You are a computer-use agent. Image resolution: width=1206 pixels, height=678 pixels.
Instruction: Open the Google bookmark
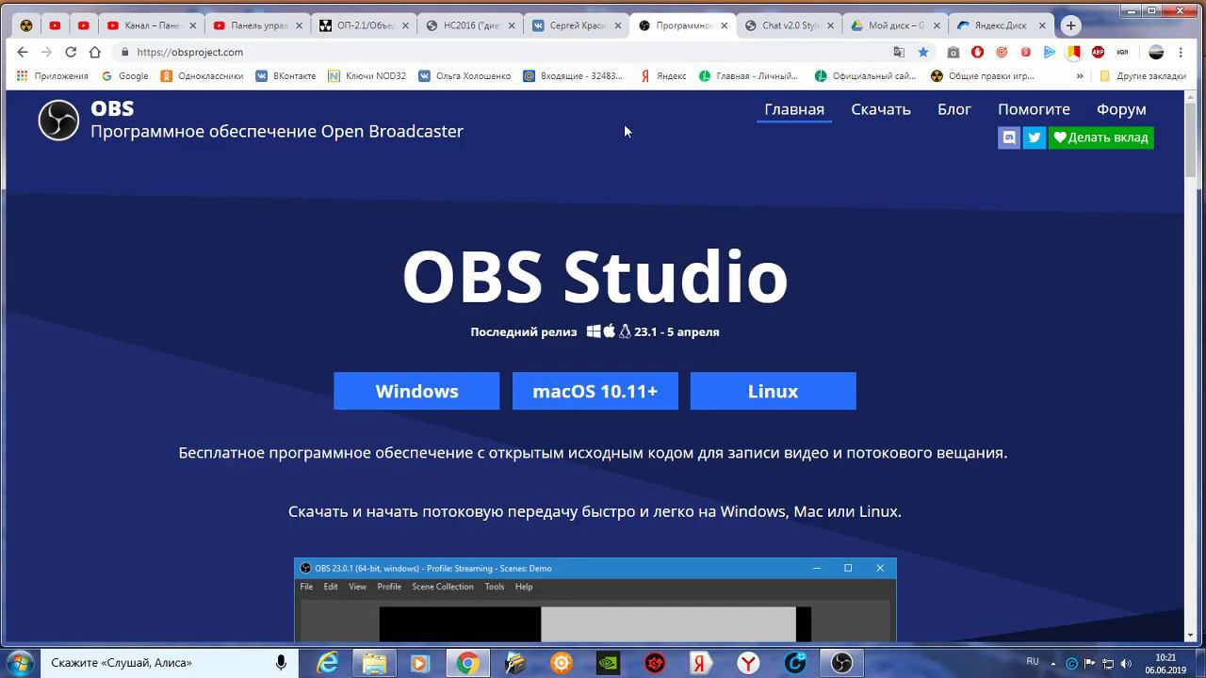(x=125, y=75)
